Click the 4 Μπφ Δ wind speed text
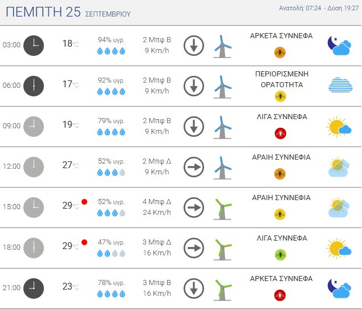This screenshot has height=309, width=362. 157,202
